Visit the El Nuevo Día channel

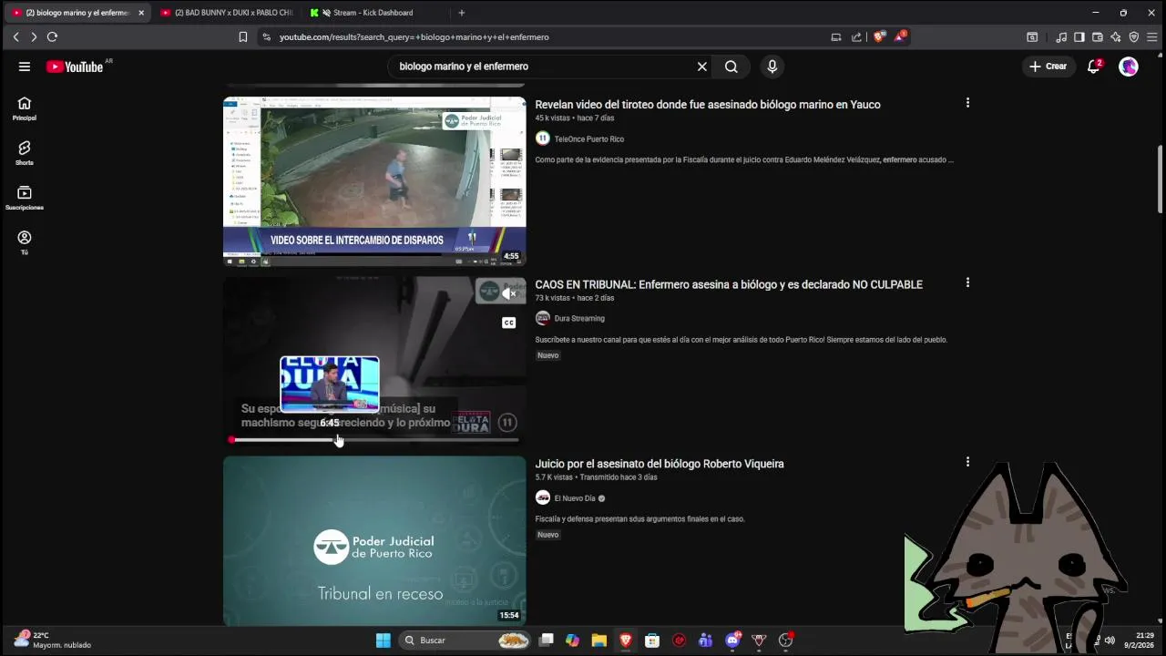coord(575,498)
